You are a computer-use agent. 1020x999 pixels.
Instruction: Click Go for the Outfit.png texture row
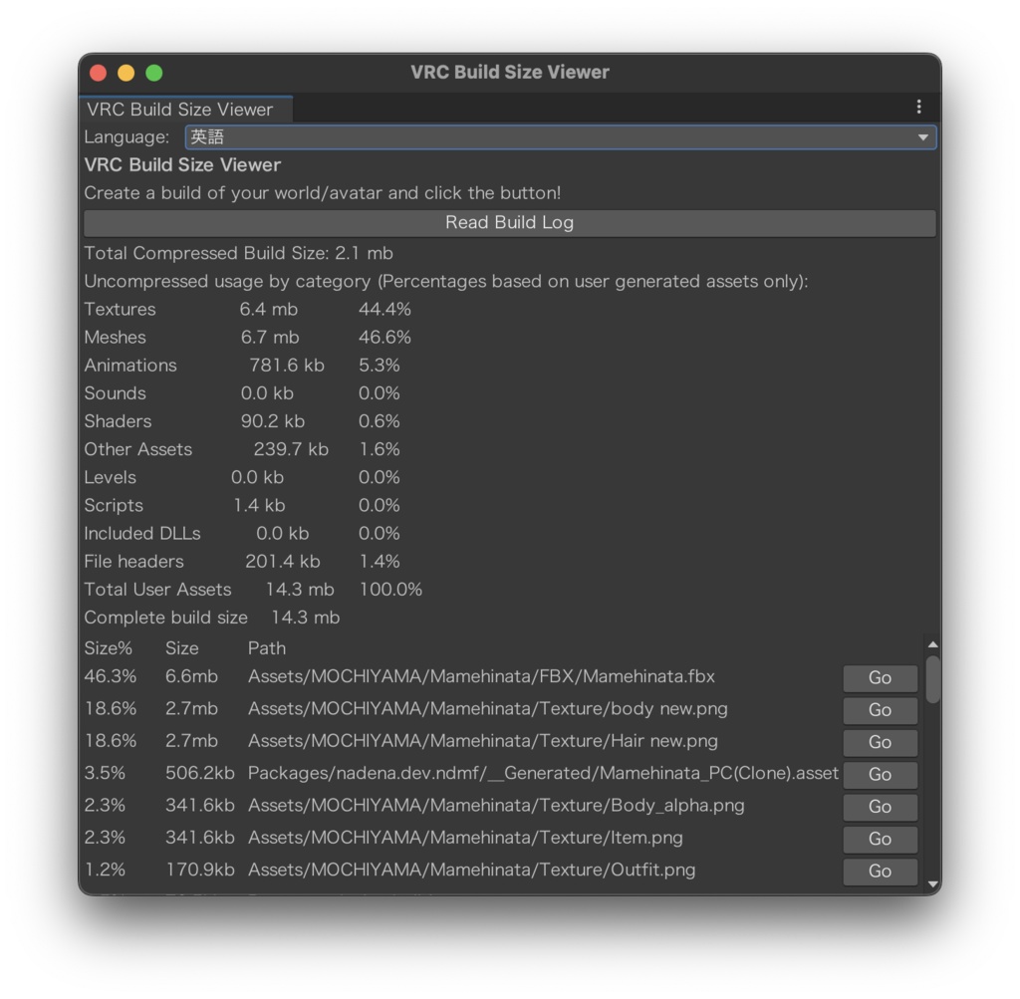[880, 871]
